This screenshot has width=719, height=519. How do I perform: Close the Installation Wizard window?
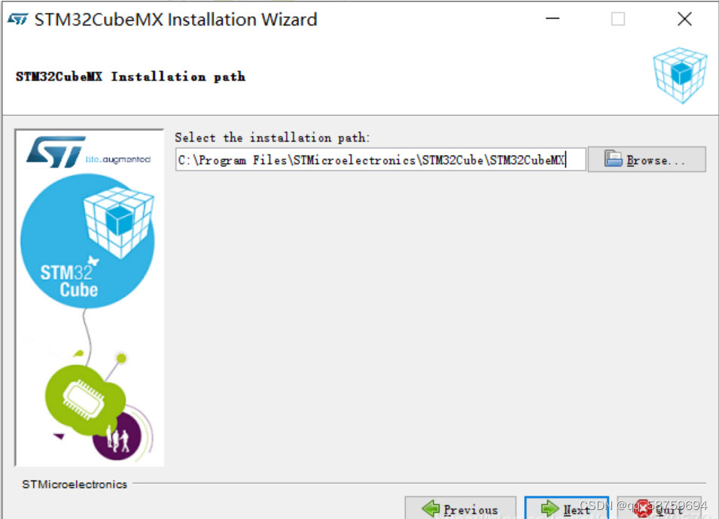pos(684,20)
